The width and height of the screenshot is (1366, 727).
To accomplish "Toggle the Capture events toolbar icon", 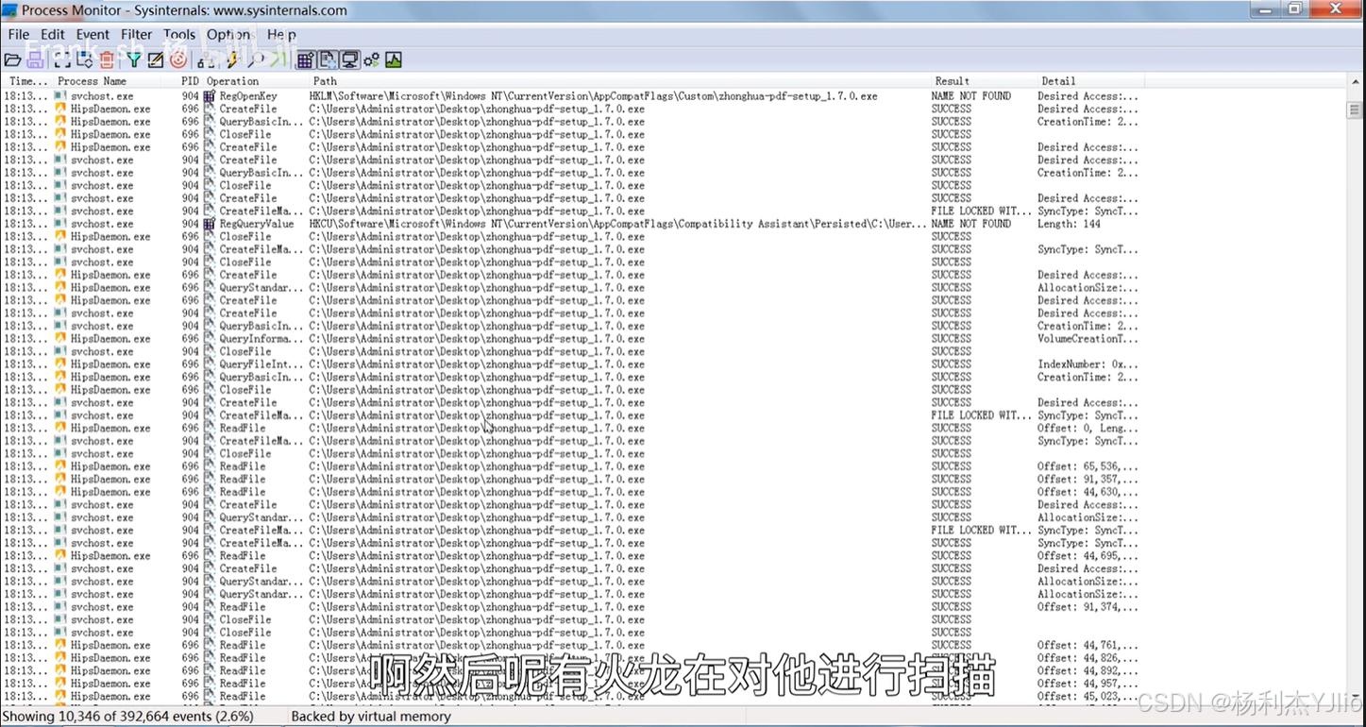I will coord(62,59).
